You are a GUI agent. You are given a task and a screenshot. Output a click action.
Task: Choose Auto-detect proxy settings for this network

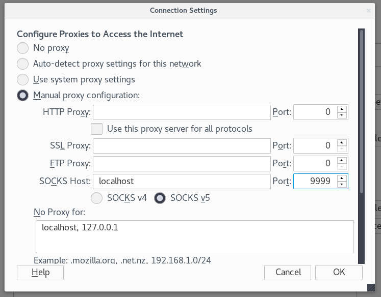click(22, 64)
